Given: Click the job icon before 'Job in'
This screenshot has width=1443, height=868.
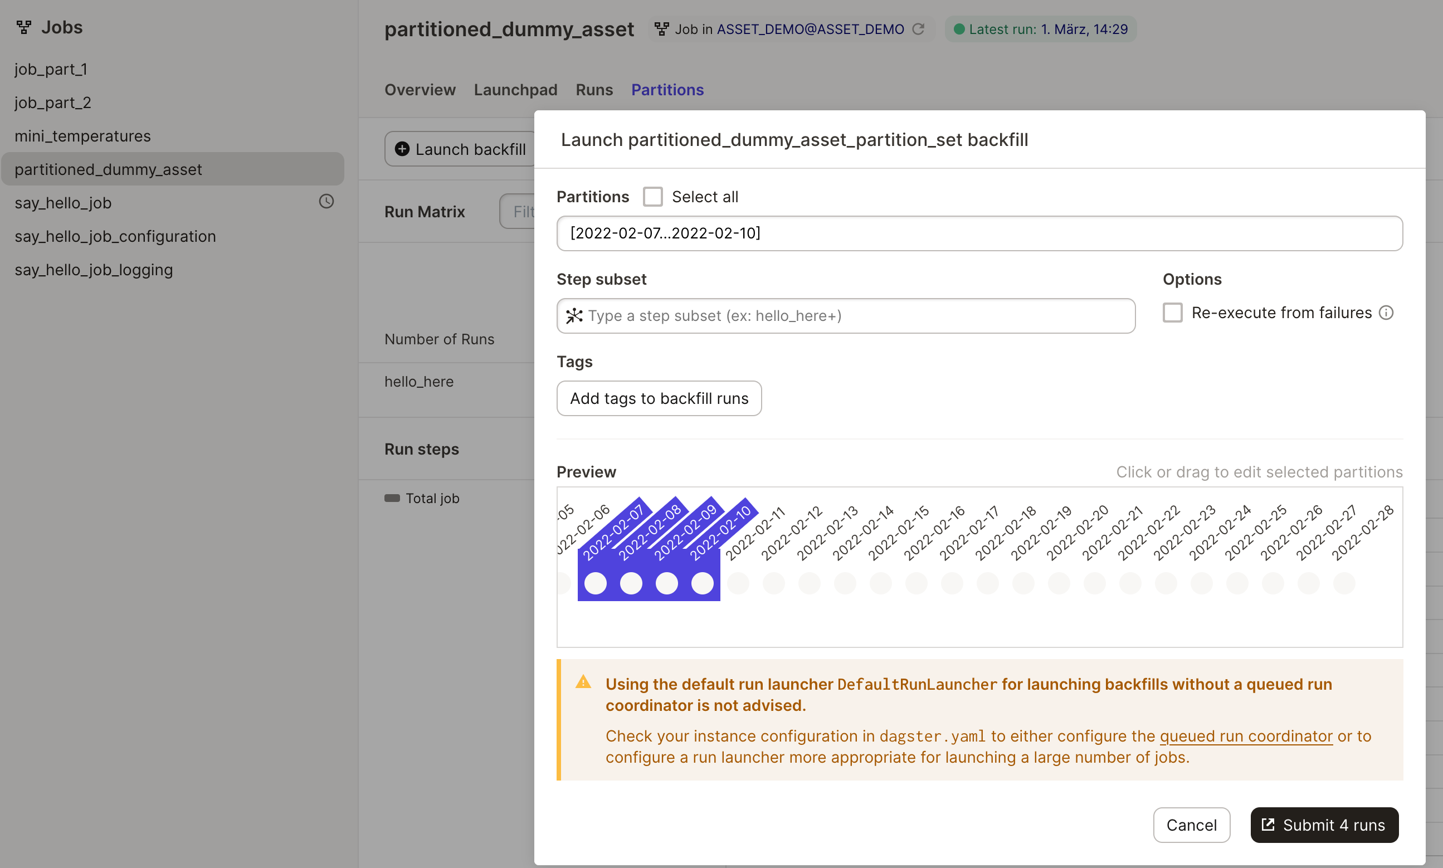Looking at the screenshot, I should 661,28.
